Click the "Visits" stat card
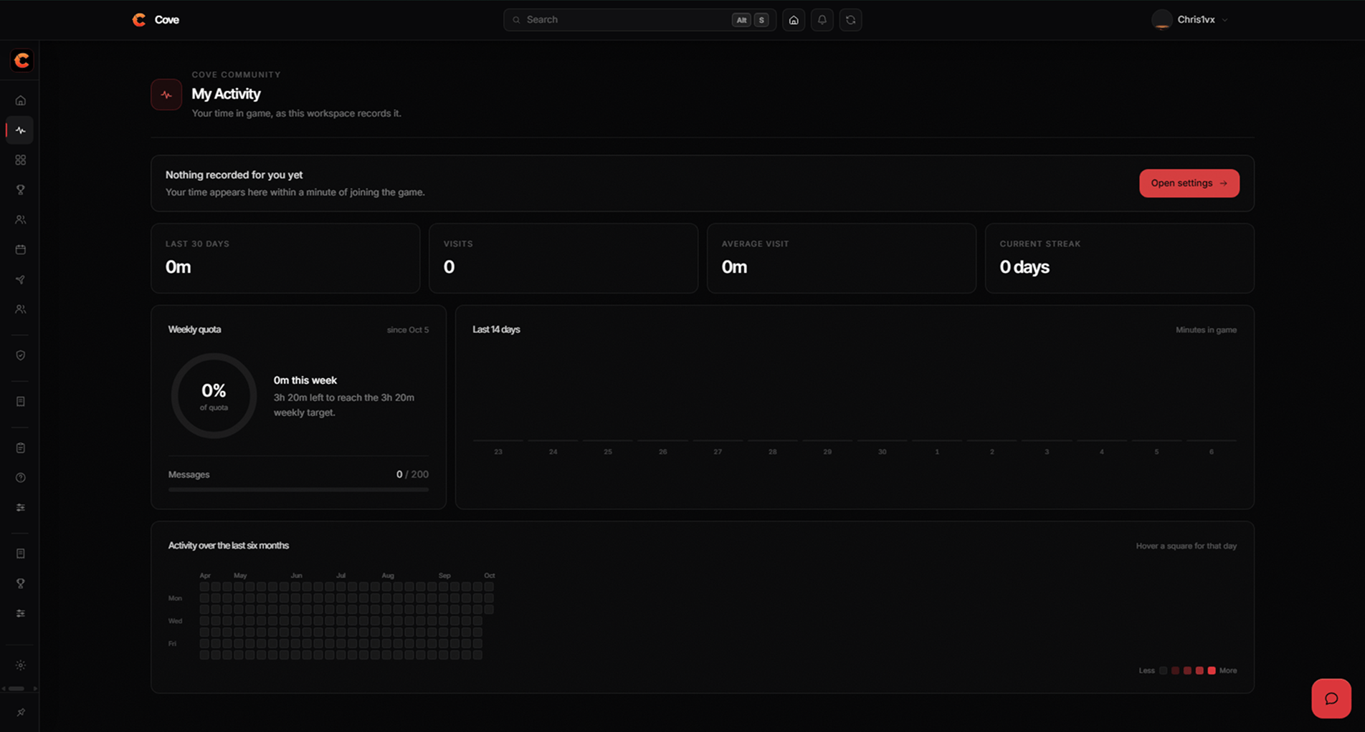 pyautogui.click(x=563, y=259)
